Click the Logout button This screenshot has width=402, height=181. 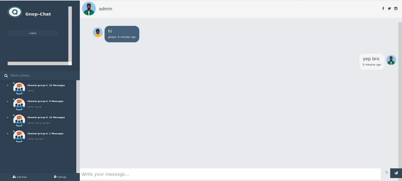pos(33,33)
